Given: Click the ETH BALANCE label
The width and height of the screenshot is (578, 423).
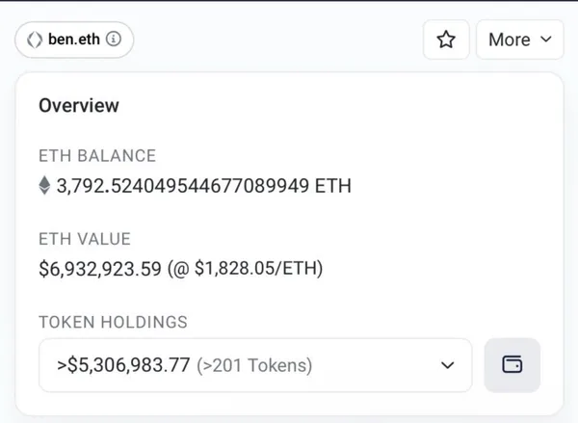Looking at the screenshot, I should click(x=97, y=156).
